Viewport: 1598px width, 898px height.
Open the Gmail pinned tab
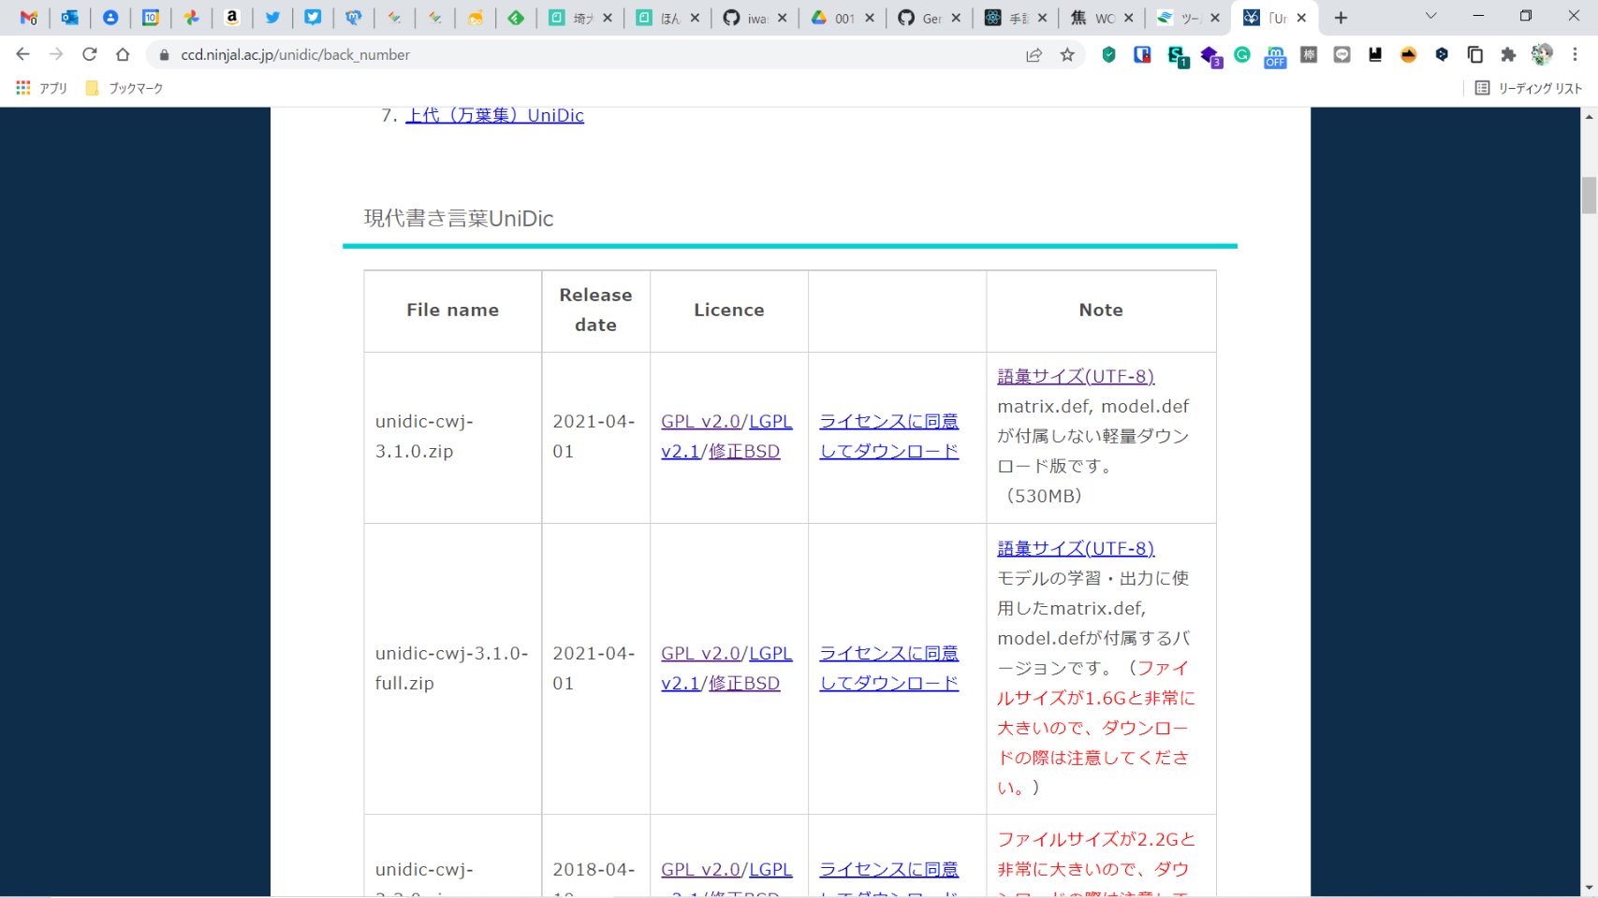(x=29, y=18)
